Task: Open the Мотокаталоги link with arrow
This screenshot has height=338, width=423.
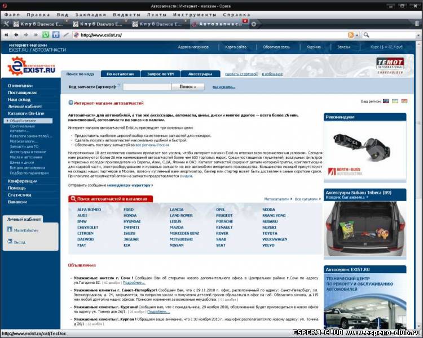Action: tap(278, 199)
